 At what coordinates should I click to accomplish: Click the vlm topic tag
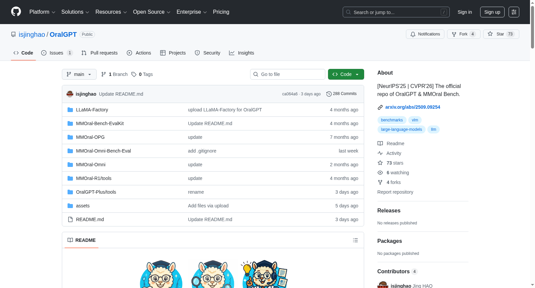tap(415, 120)
